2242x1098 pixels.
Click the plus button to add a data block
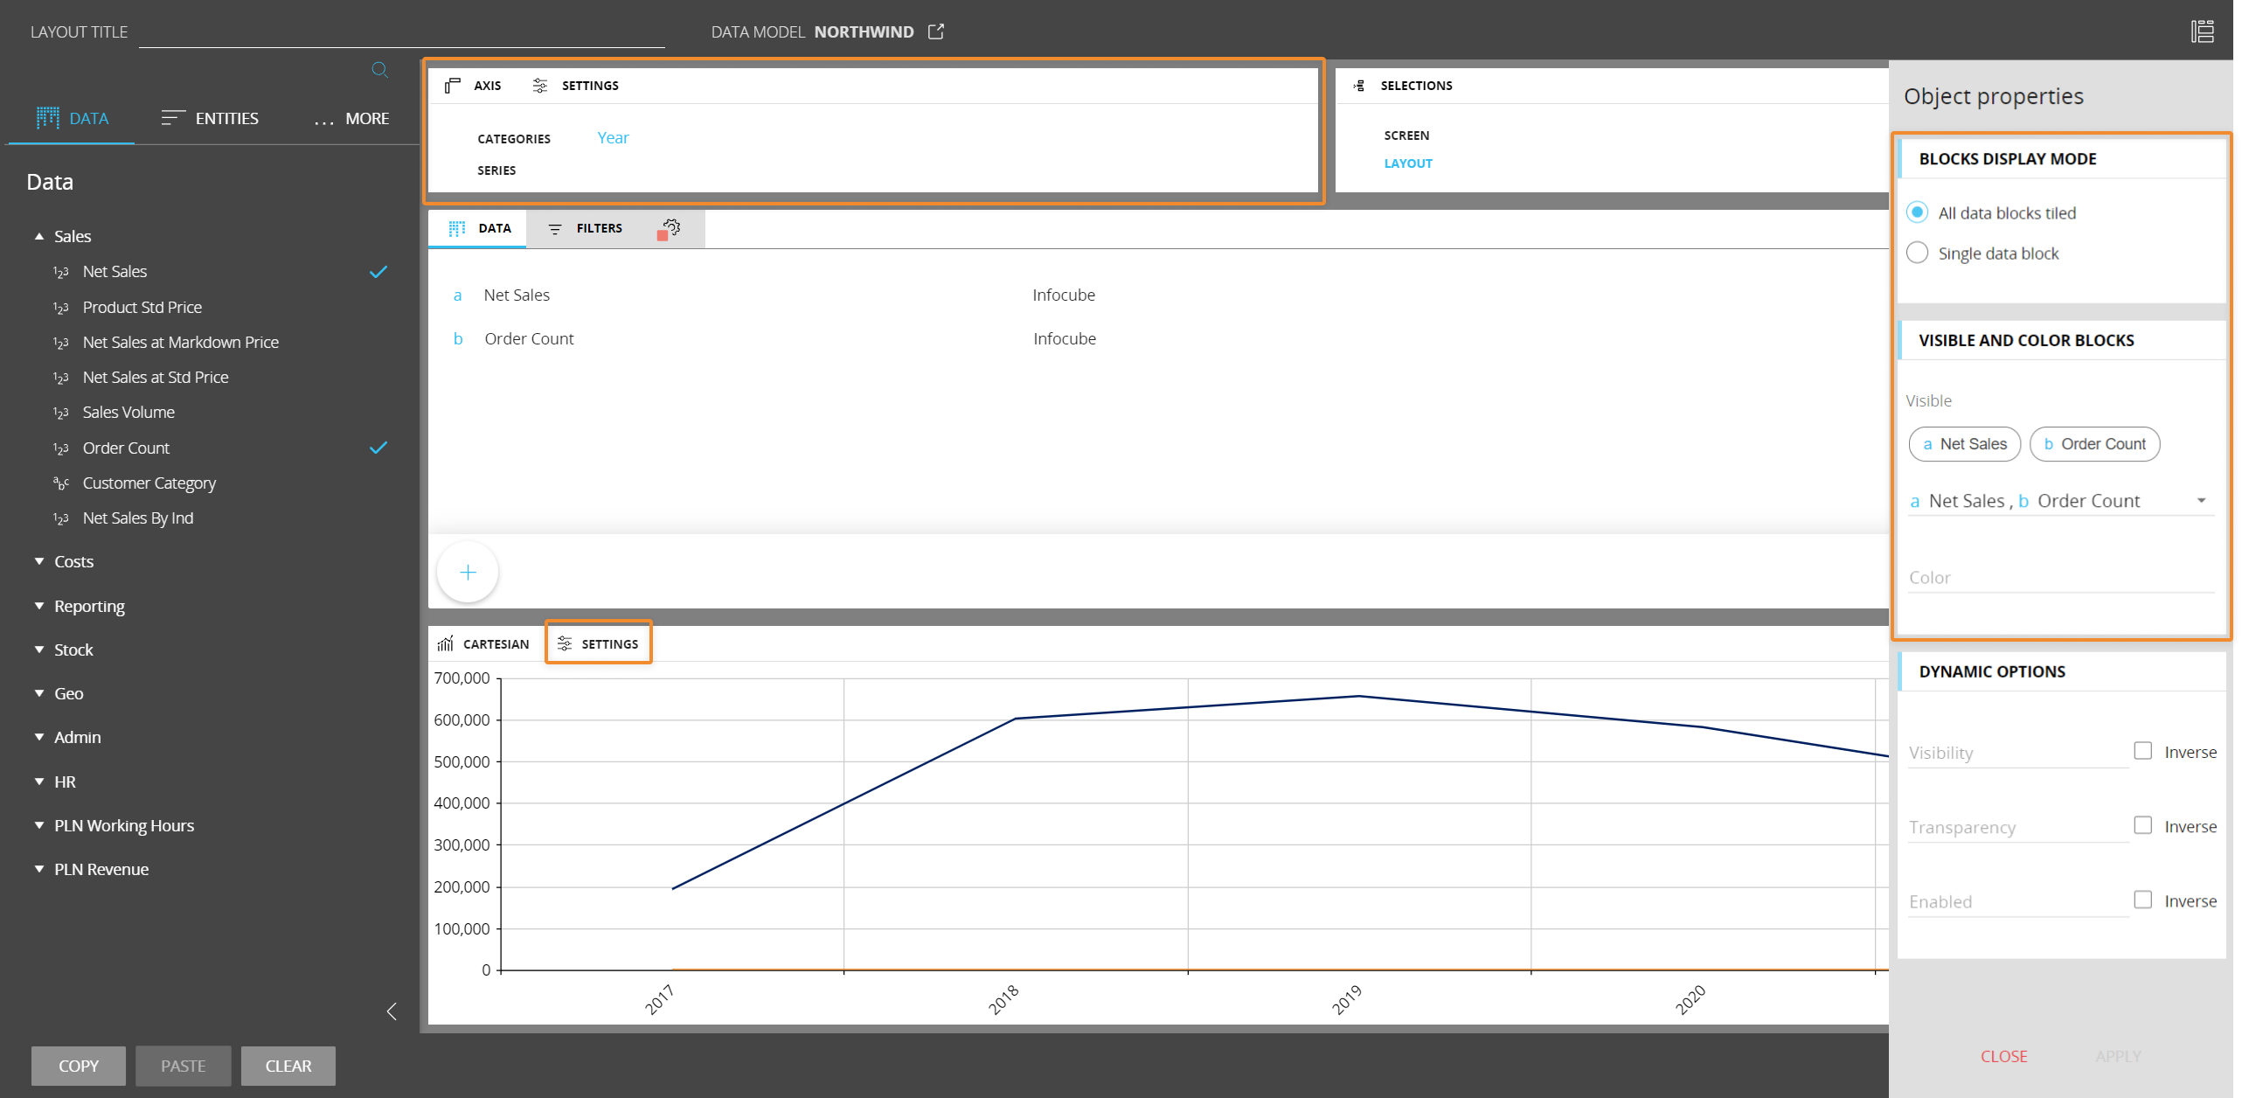click(x=468, y=573)
